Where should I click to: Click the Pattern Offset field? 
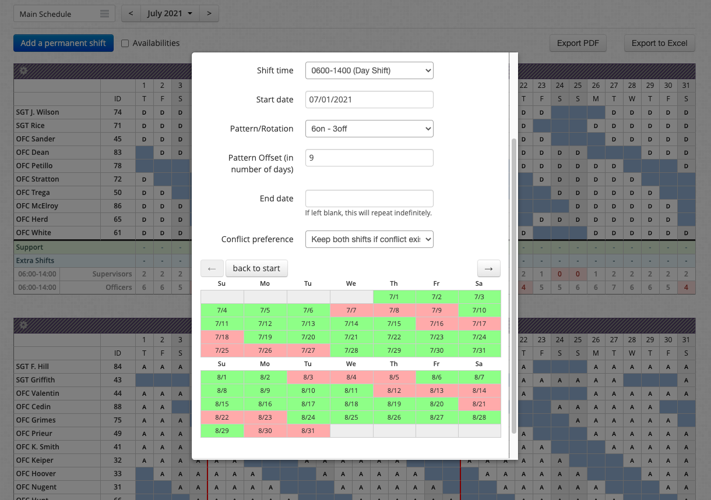(369, 158)
